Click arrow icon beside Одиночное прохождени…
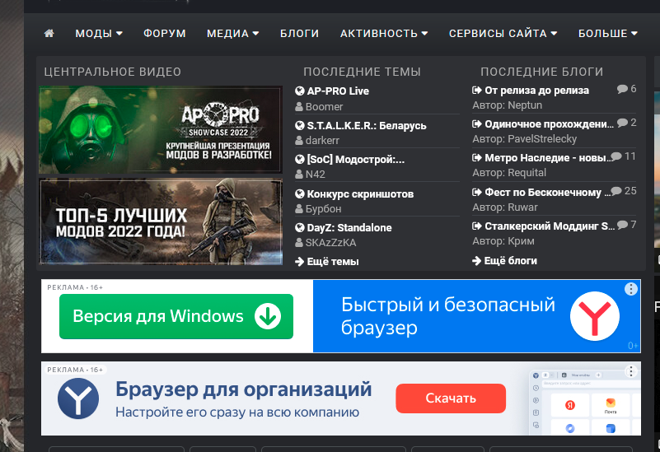This screenshot has height=452, width=660. (x=477, y=124)
